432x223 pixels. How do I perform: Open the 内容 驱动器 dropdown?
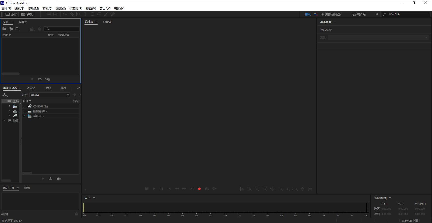50,95
